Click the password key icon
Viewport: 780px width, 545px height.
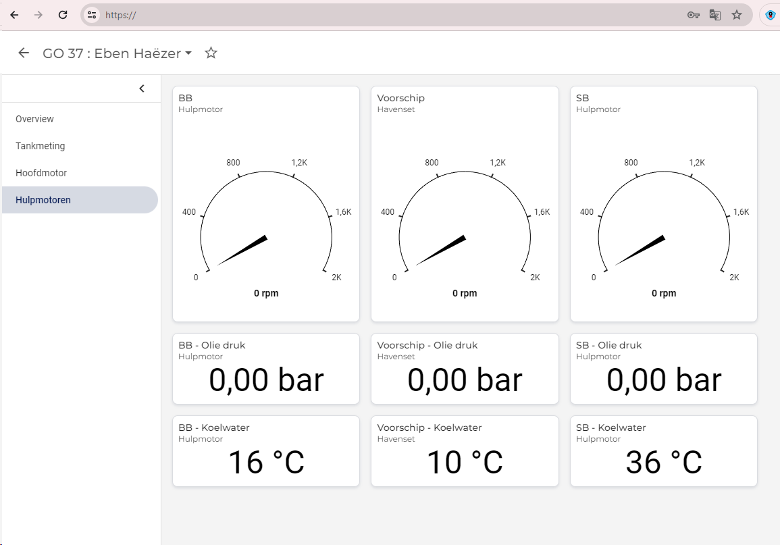[x=693, y=15]
